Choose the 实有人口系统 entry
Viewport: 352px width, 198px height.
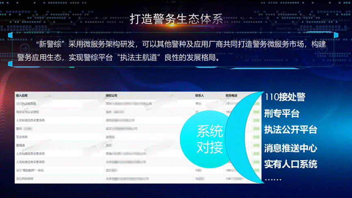coord(290,164)
